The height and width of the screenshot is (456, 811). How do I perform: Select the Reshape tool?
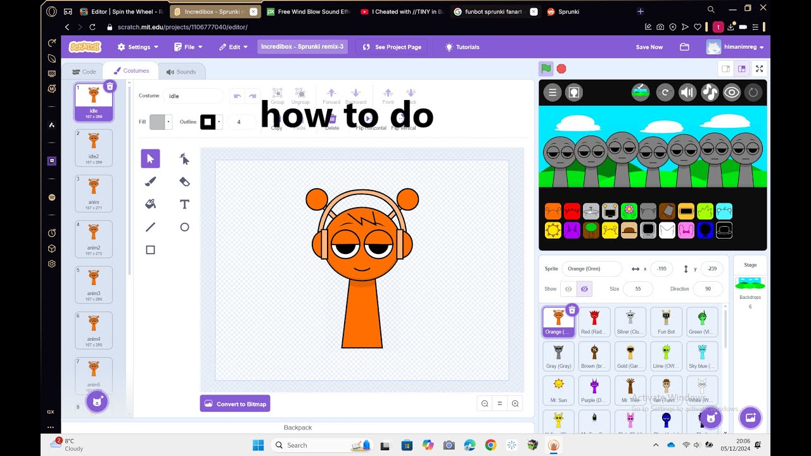pyautogui.click(x=184, y=158)
